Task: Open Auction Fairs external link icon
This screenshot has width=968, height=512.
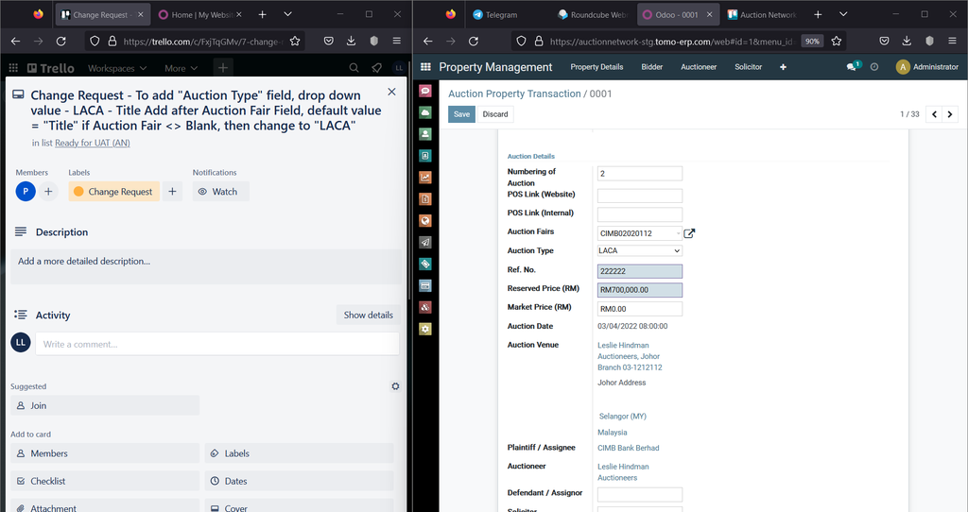Action: tap(689, 233)
